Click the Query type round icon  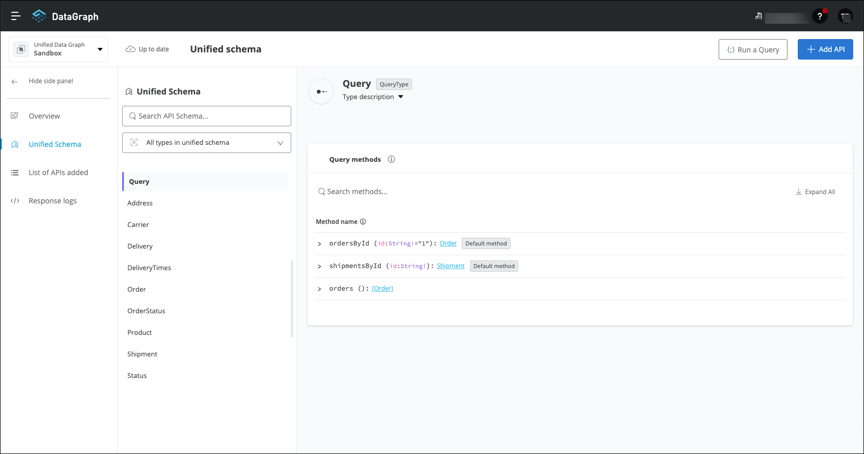tap(322, 91)
